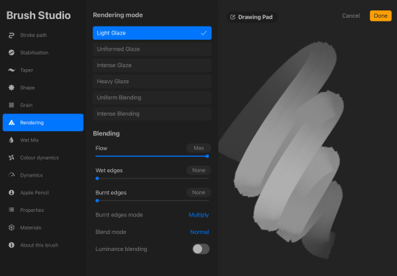The height and width of the screenshot is (276, 397).
Task: Open the Wet Mix droplet icon
Action: (x=11, y=140)
